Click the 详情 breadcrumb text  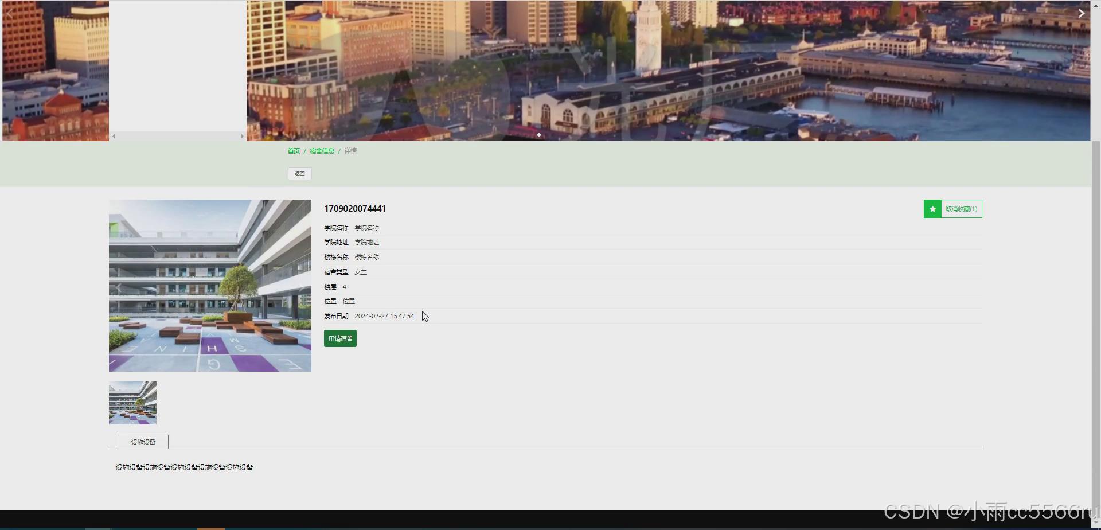[x=350, y=151]
